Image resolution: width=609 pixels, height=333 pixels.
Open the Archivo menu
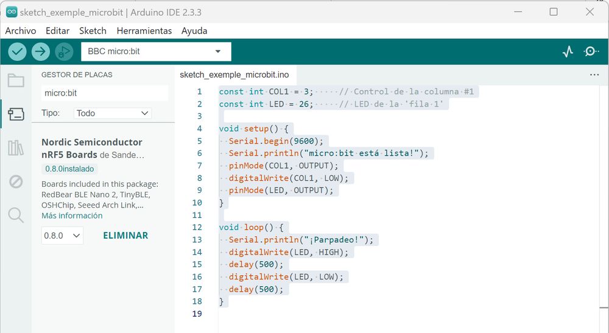tap(21, 30)
